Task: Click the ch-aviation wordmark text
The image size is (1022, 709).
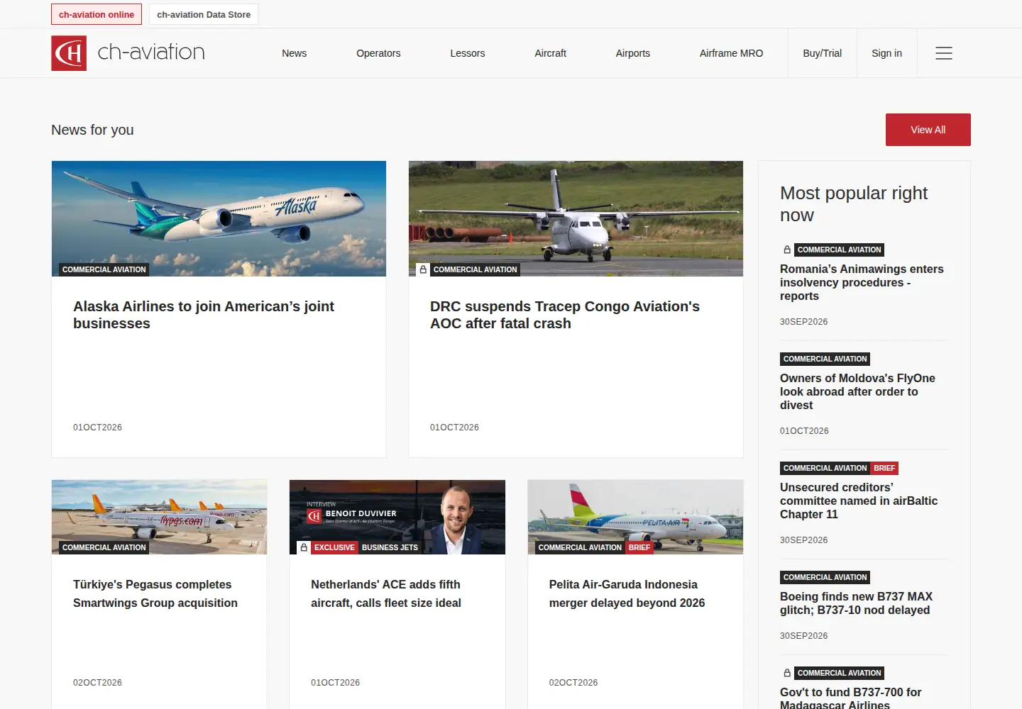Action: tap(151, 52)
